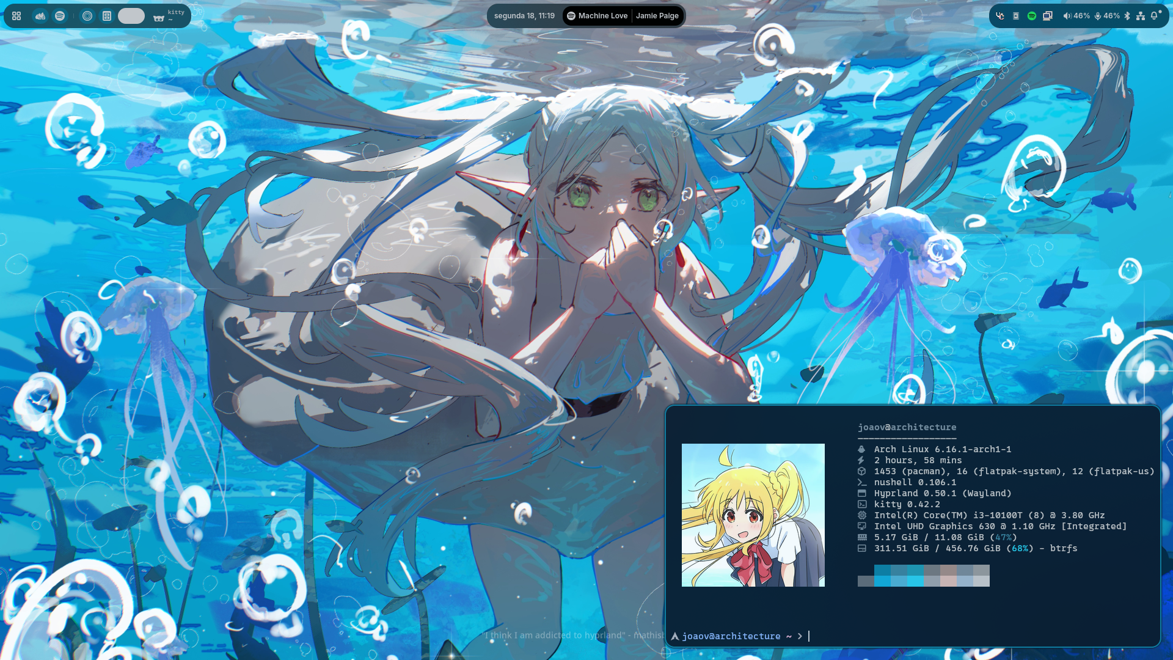Click the '2 hours, 58 mins' uptime text
The height and width of the screenshot is (660, 1173).
[918, 460]
